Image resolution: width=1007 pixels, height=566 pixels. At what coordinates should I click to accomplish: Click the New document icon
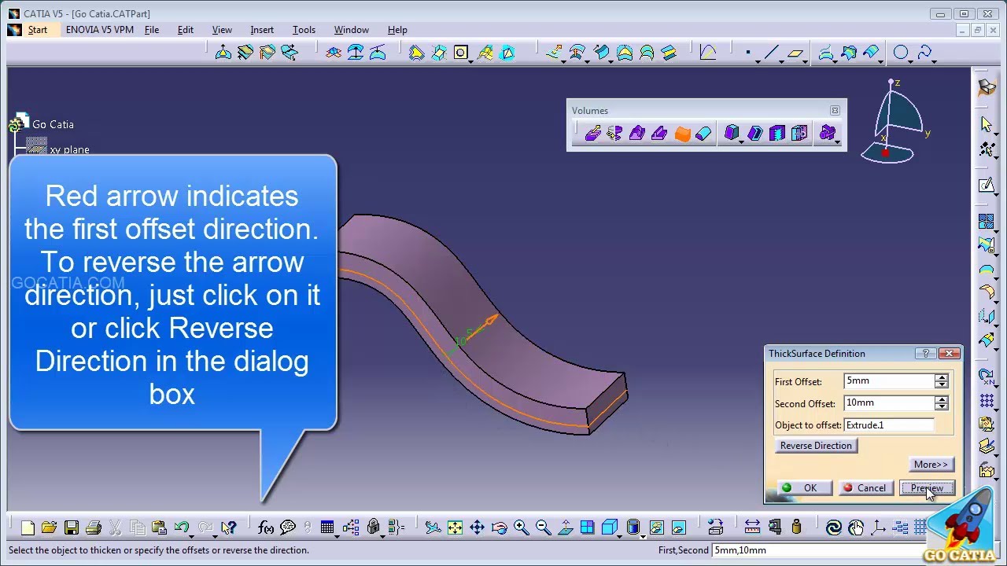pos(28,527)
